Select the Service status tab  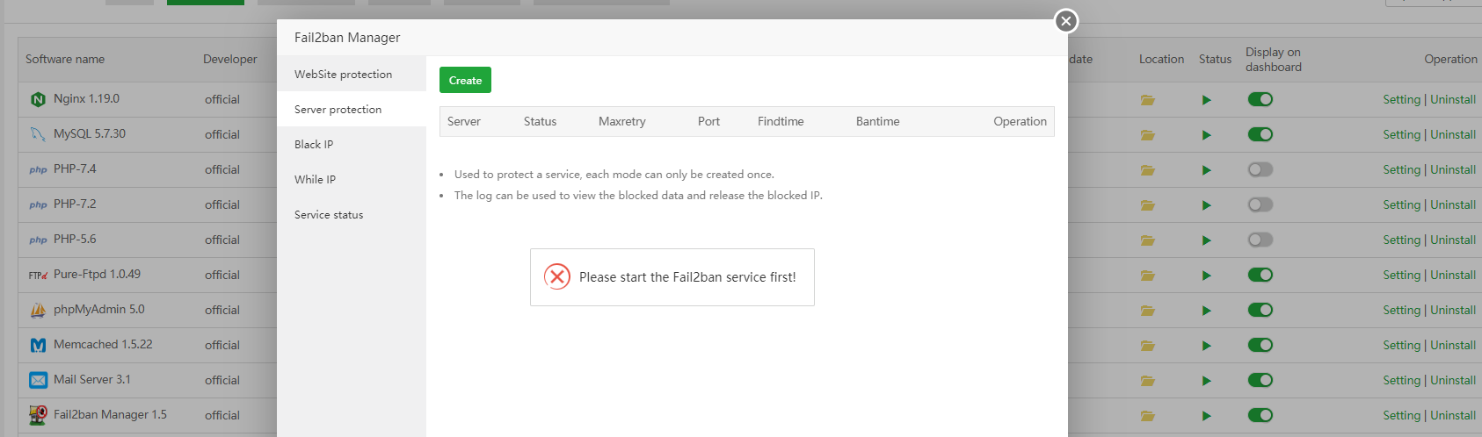[329, 215]
